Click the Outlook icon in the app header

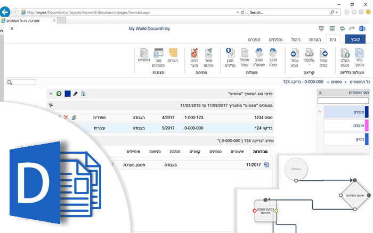[x=362, y=29]
